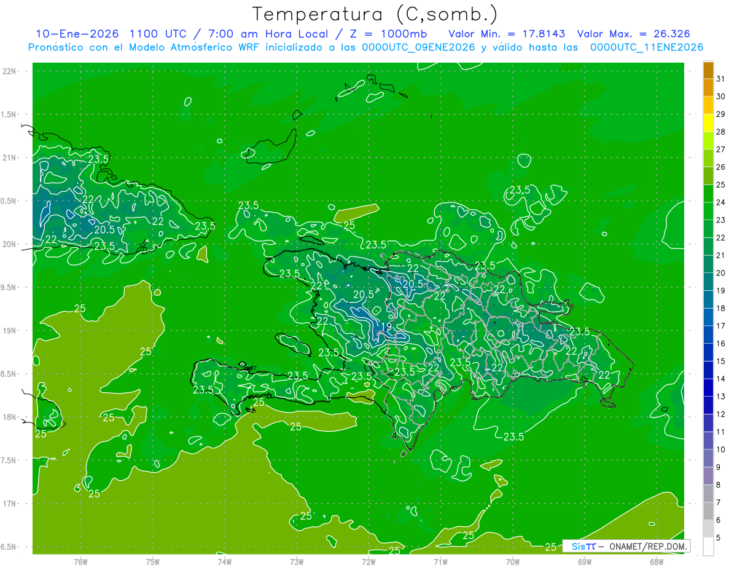Click the '72W' longitude axis label
This screenshot has height=570, width=737.
(x=368, y=562)
